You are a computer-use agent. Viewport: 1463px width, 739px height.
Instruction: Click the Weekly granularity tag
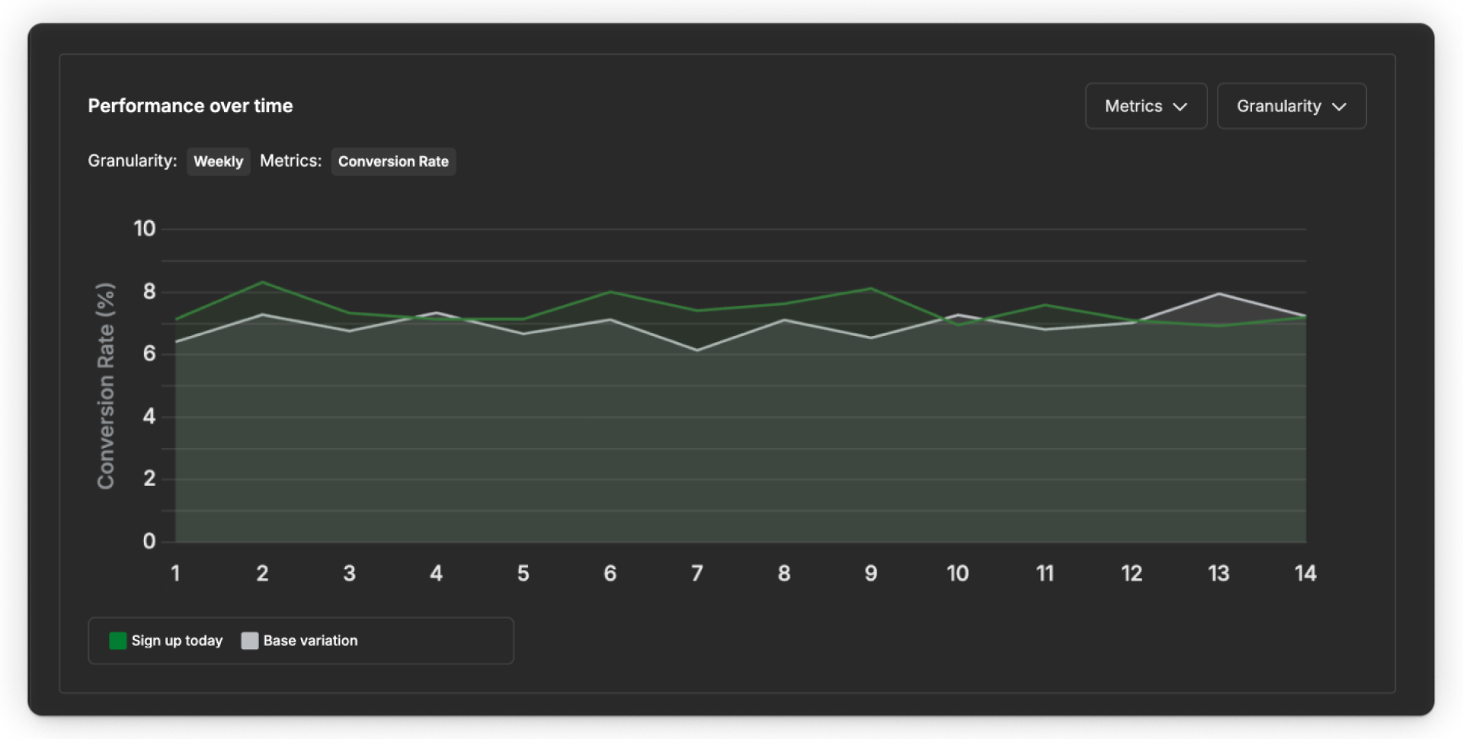click(x=218, y=162)
